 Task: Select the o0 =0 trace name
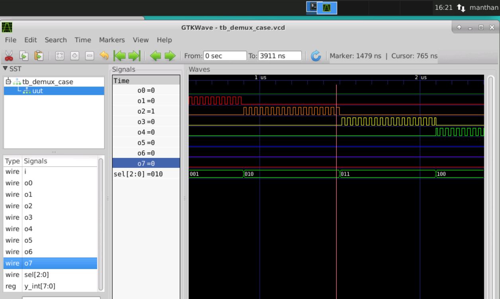[146, 90]
